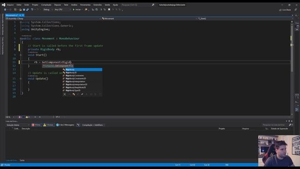Screen dimensions: 300x169
Task: Select RigidbodyInterpolation in the IntelliSense list
Action: point(82,81)
